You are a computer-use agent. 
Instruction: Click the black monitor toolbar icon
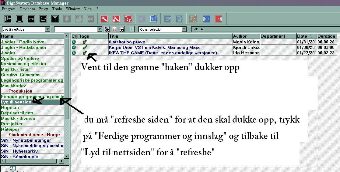pyautogui.click(x=19, y=19)
